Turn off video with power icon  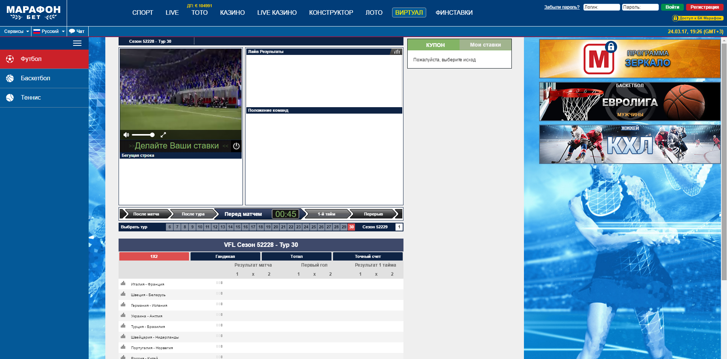tap(236, 146)
